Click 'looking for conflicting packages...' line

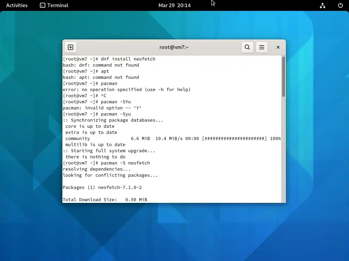pyautogui.click(x=110, y=175)
